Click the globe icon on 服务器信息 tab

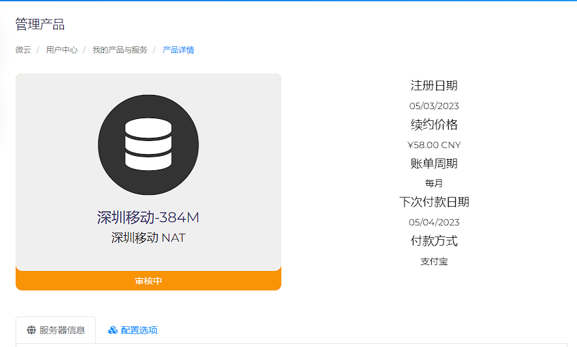pos(31,330)
